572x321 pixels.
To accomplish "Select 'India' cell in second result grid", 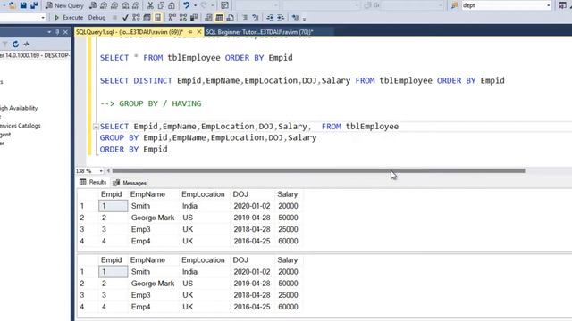I will click(189, 272).
